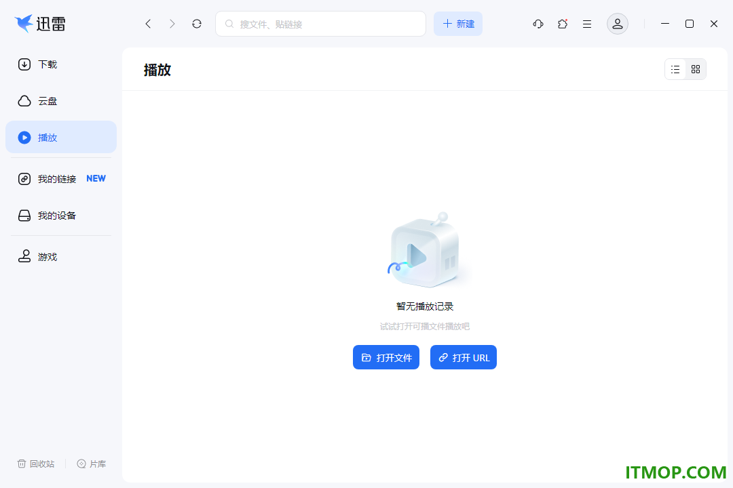Open the 下载 download section
This screenshot has height=488, width=733.
pyautogui.click(x=61, y=64)
